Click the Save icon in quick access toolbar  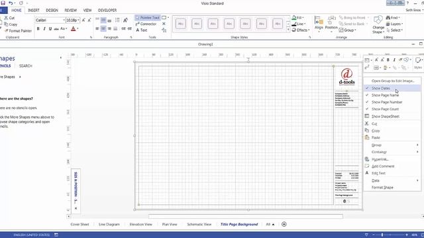coord(3,3)
